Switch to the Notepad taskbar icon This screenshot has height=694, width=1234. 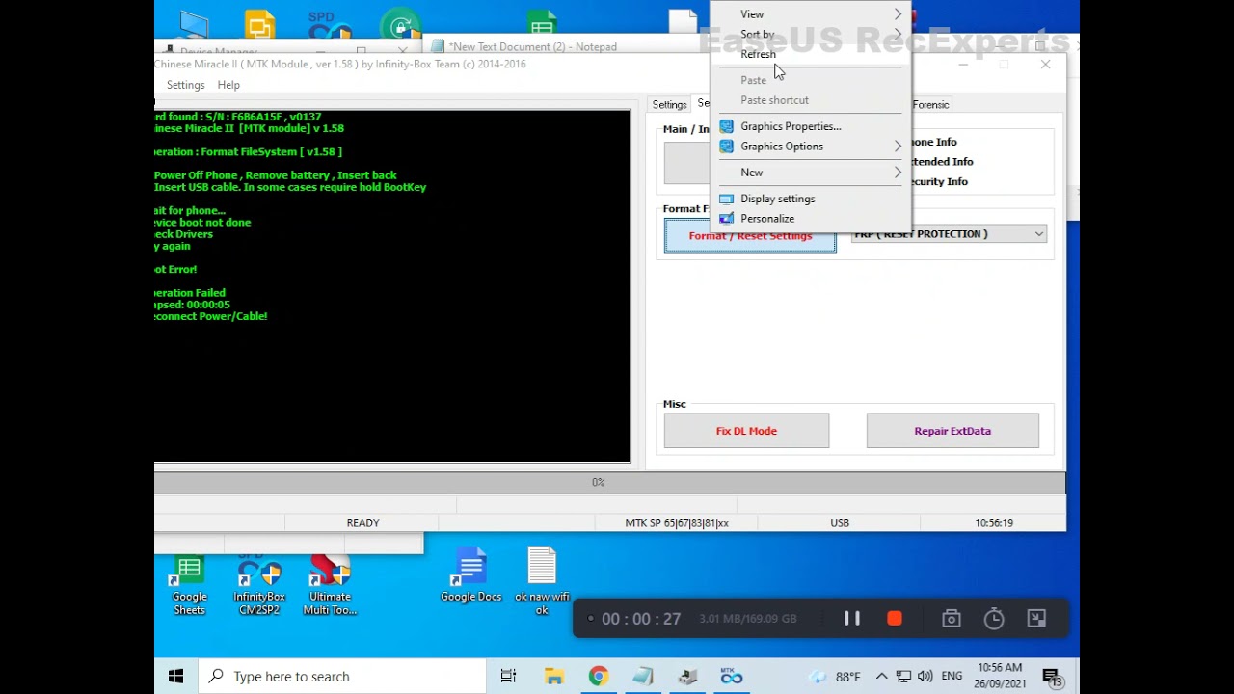point(643,677)
